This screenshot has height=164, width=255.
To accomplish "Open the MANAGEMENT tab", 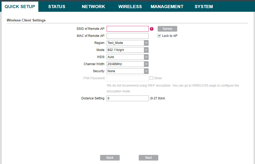I will (x=167, y=7).
